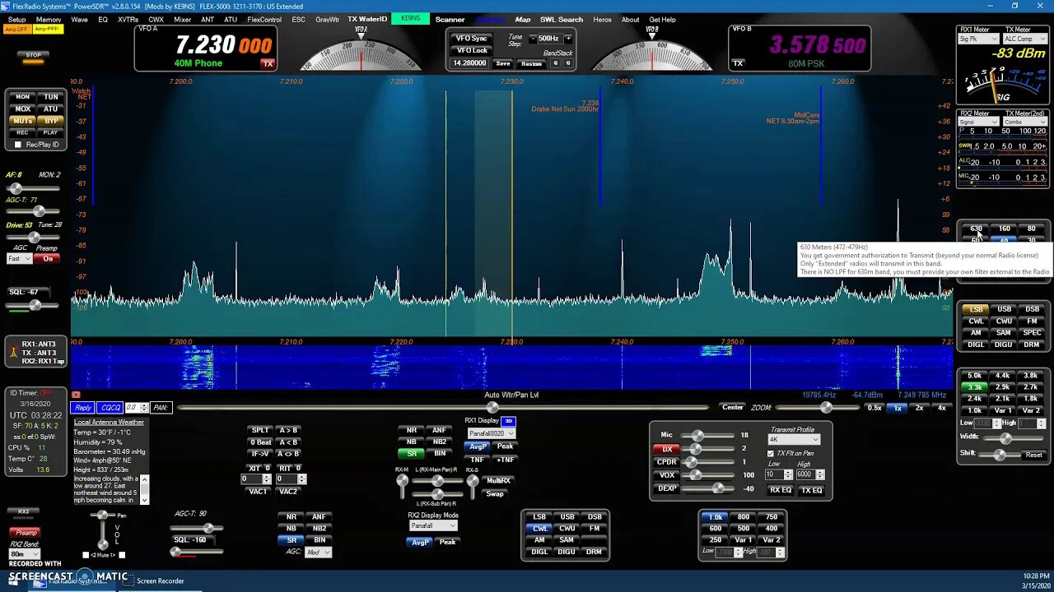Viewport: 1054px width, 592px height.
Task: Toggle the Preamp On button
Action: [x=47, y=258]
